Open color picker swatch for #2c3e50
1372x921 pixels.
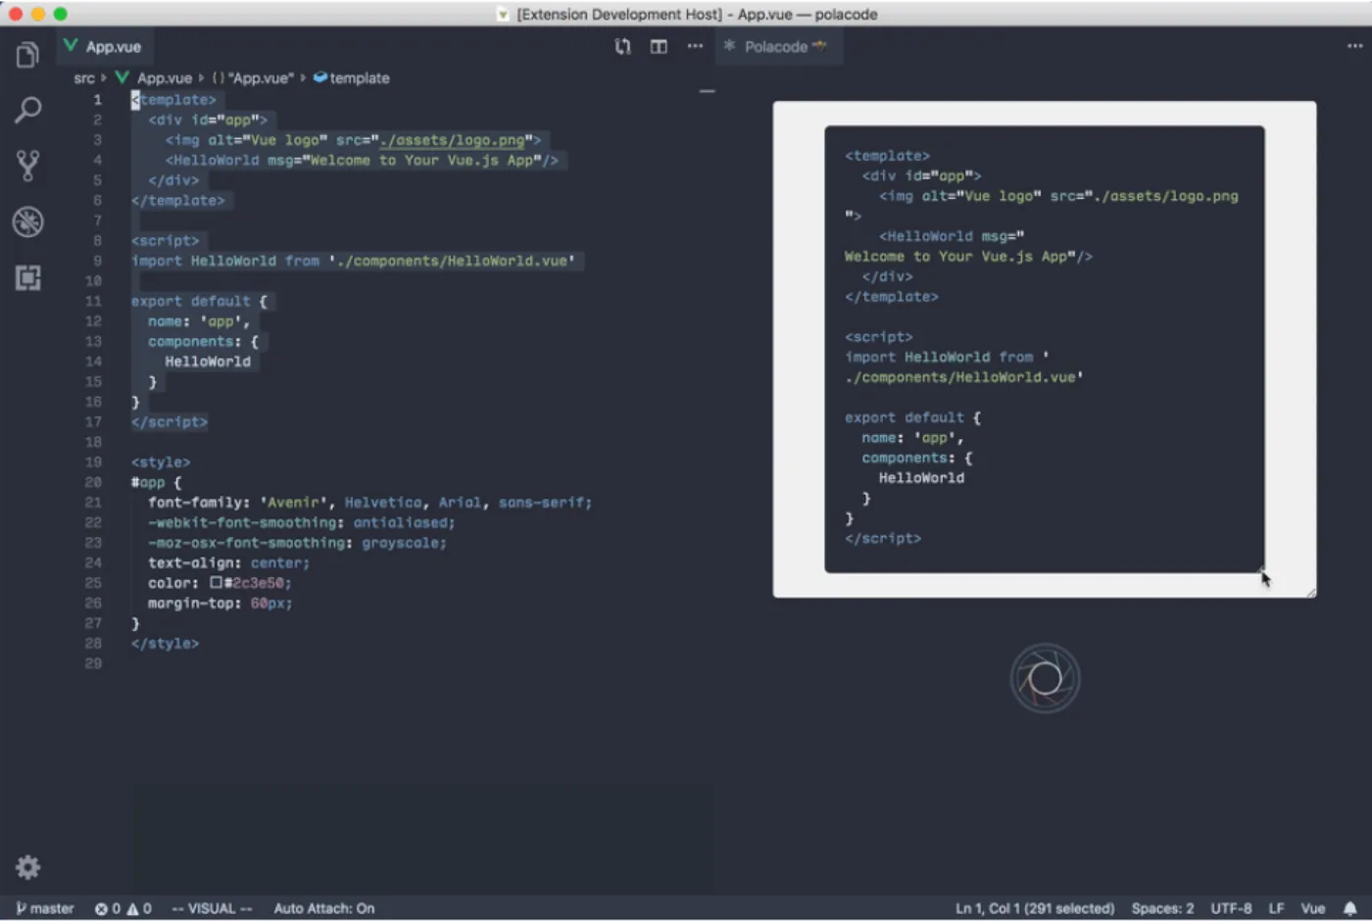(x=216, y=583)
